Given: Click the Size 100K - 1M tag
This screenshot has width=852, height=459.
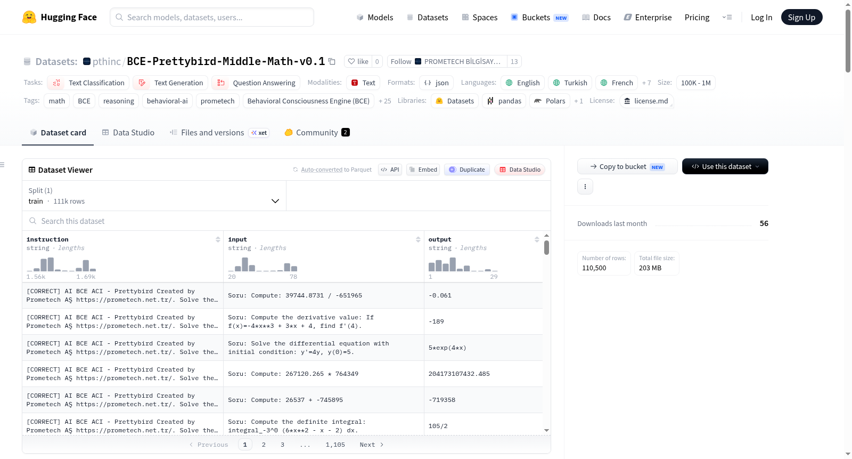Looking at the screenshot, I should (x=695, y=83).
